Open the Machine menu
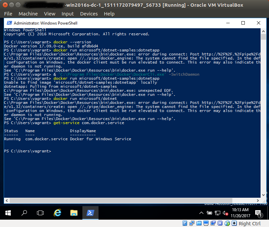The image size is (269, 227). pos(28,13)
